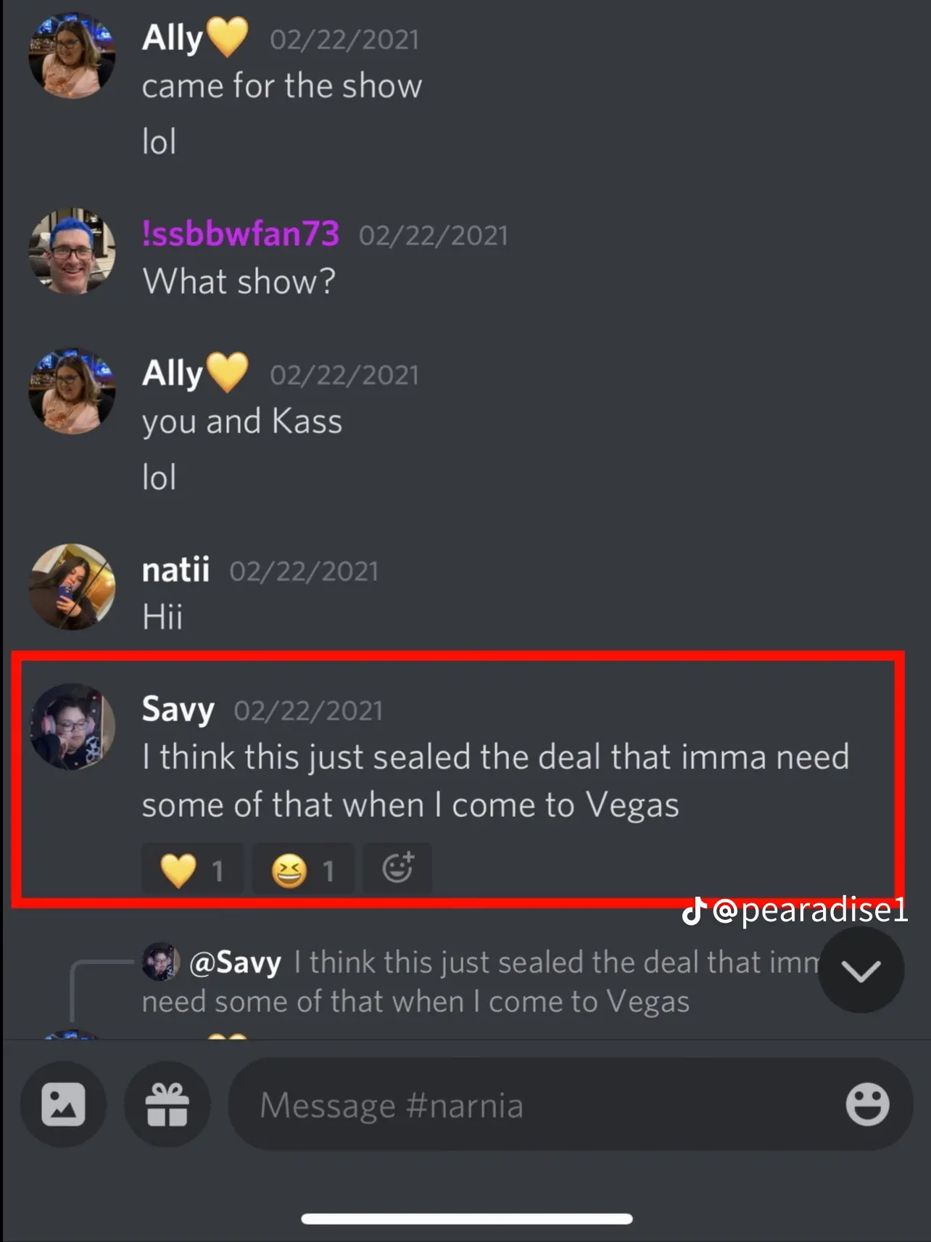Viewport: 931px width, 1242px height.
Task: Toggle the laughing face reaction on Savy's message
Action: click(303, 869)
